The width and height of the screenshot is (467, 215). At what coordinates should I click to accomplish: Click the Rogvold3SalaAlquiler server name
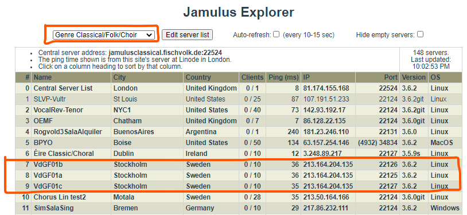point(68,132)
